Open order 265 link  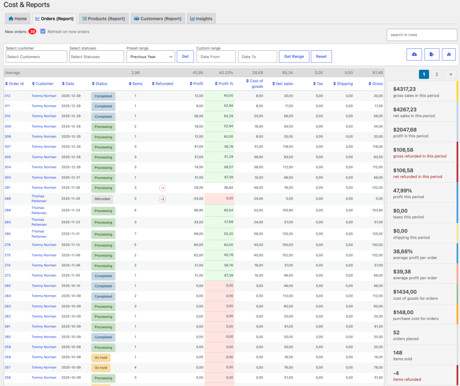pyautogui.click(x=8, y=286)
